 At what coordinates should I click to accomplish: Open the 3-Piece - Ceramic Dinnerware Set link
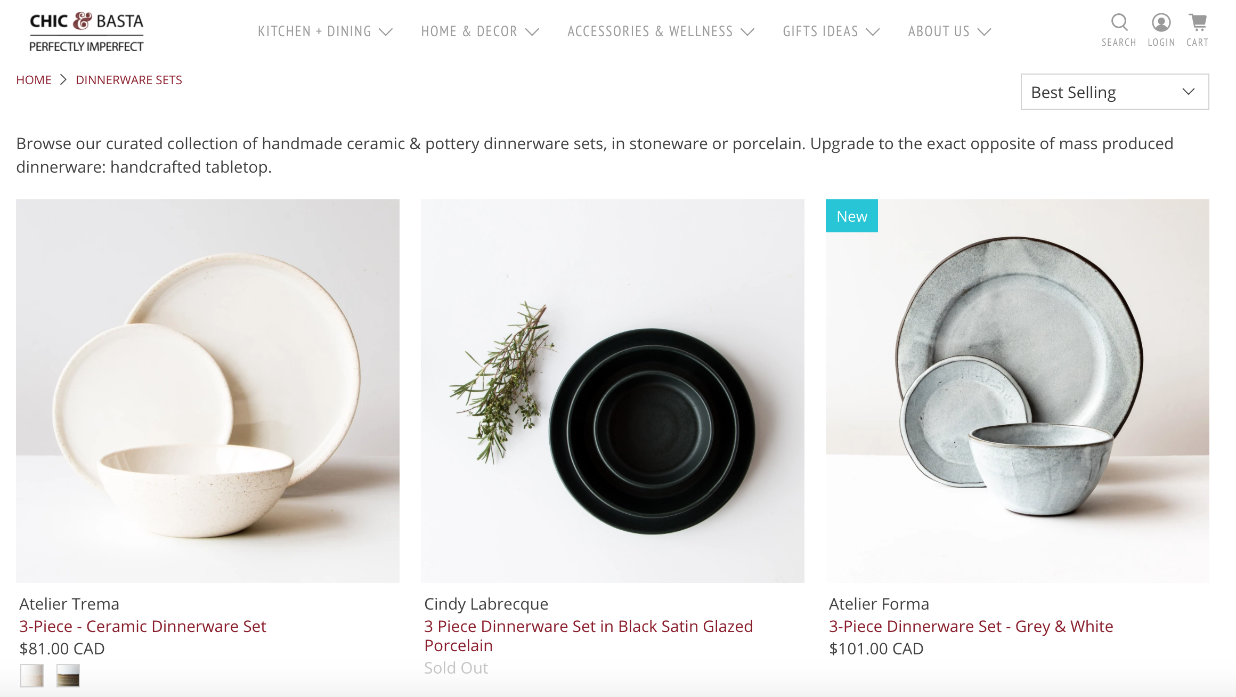click(143, 626)
